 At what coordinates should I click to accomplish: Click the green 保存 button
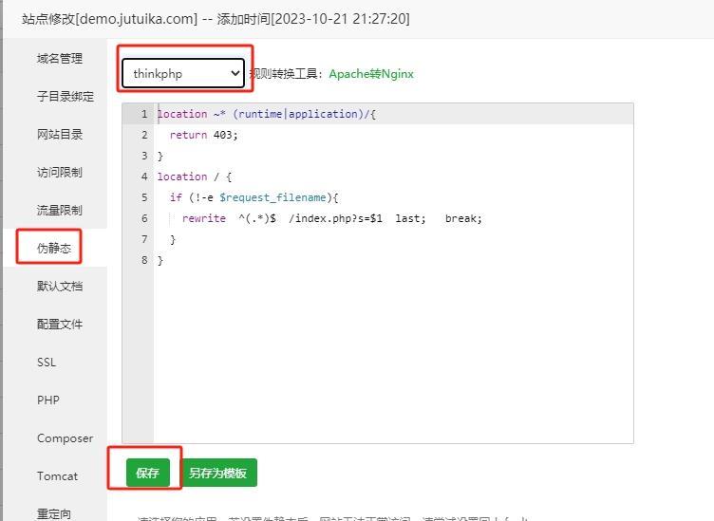click(147, 473)
